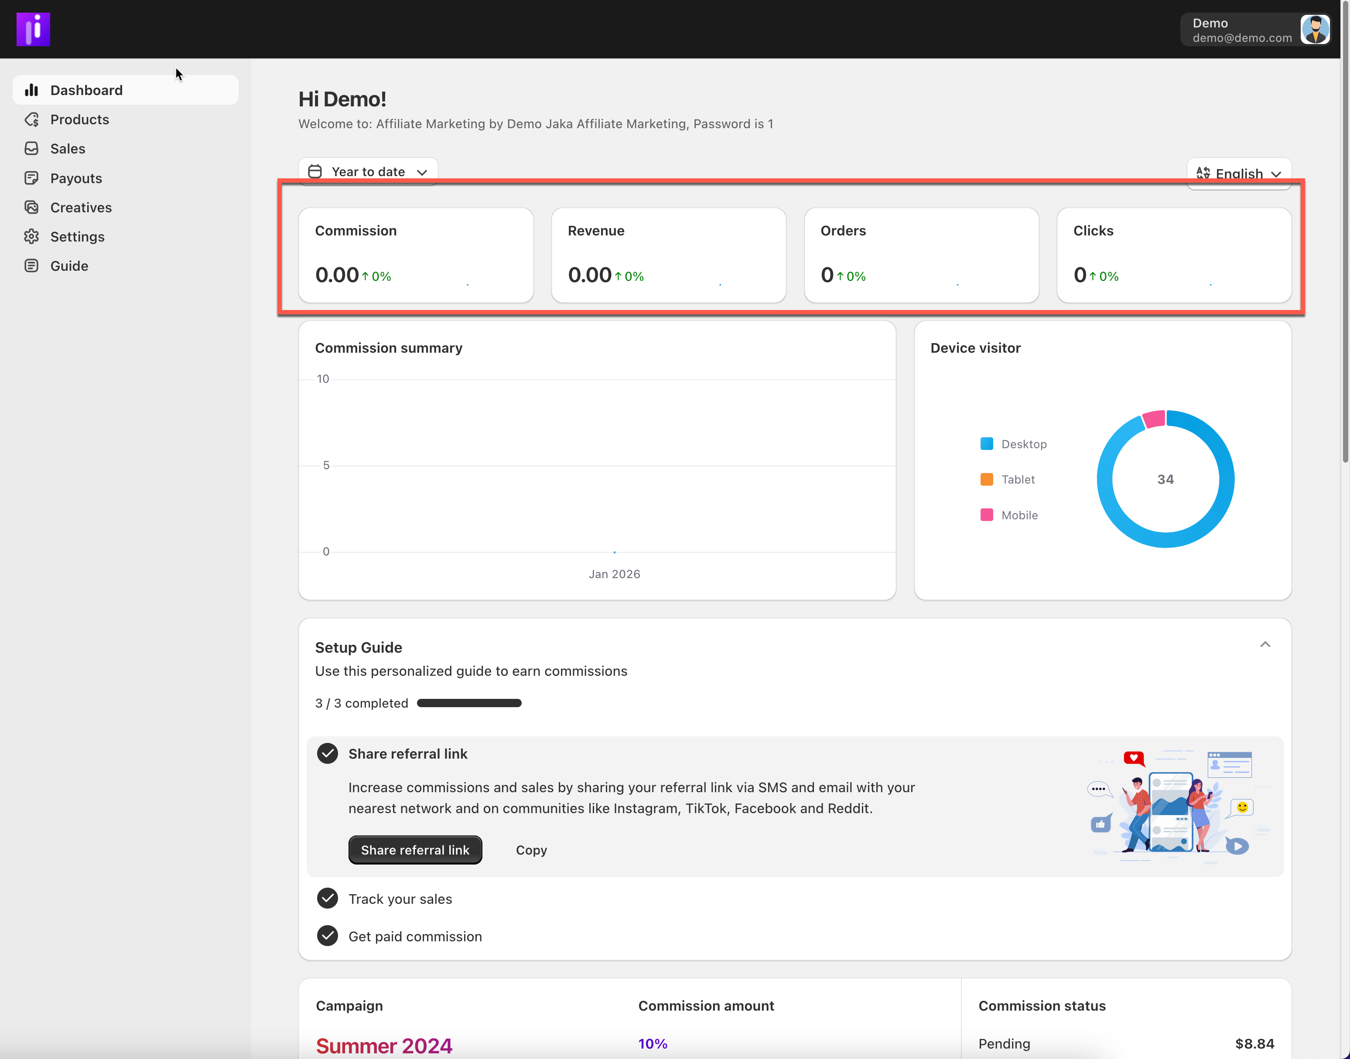Click the Desktop legend color swatch

click(987, 444)
